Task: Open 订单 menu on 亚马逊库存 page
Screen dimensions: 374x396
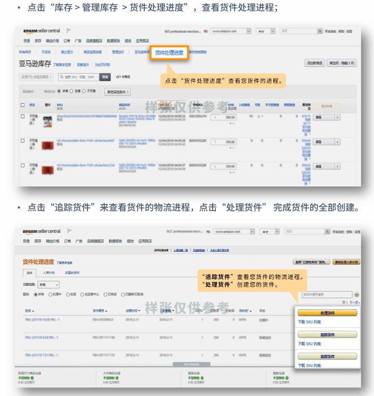Action: [67, 41]
